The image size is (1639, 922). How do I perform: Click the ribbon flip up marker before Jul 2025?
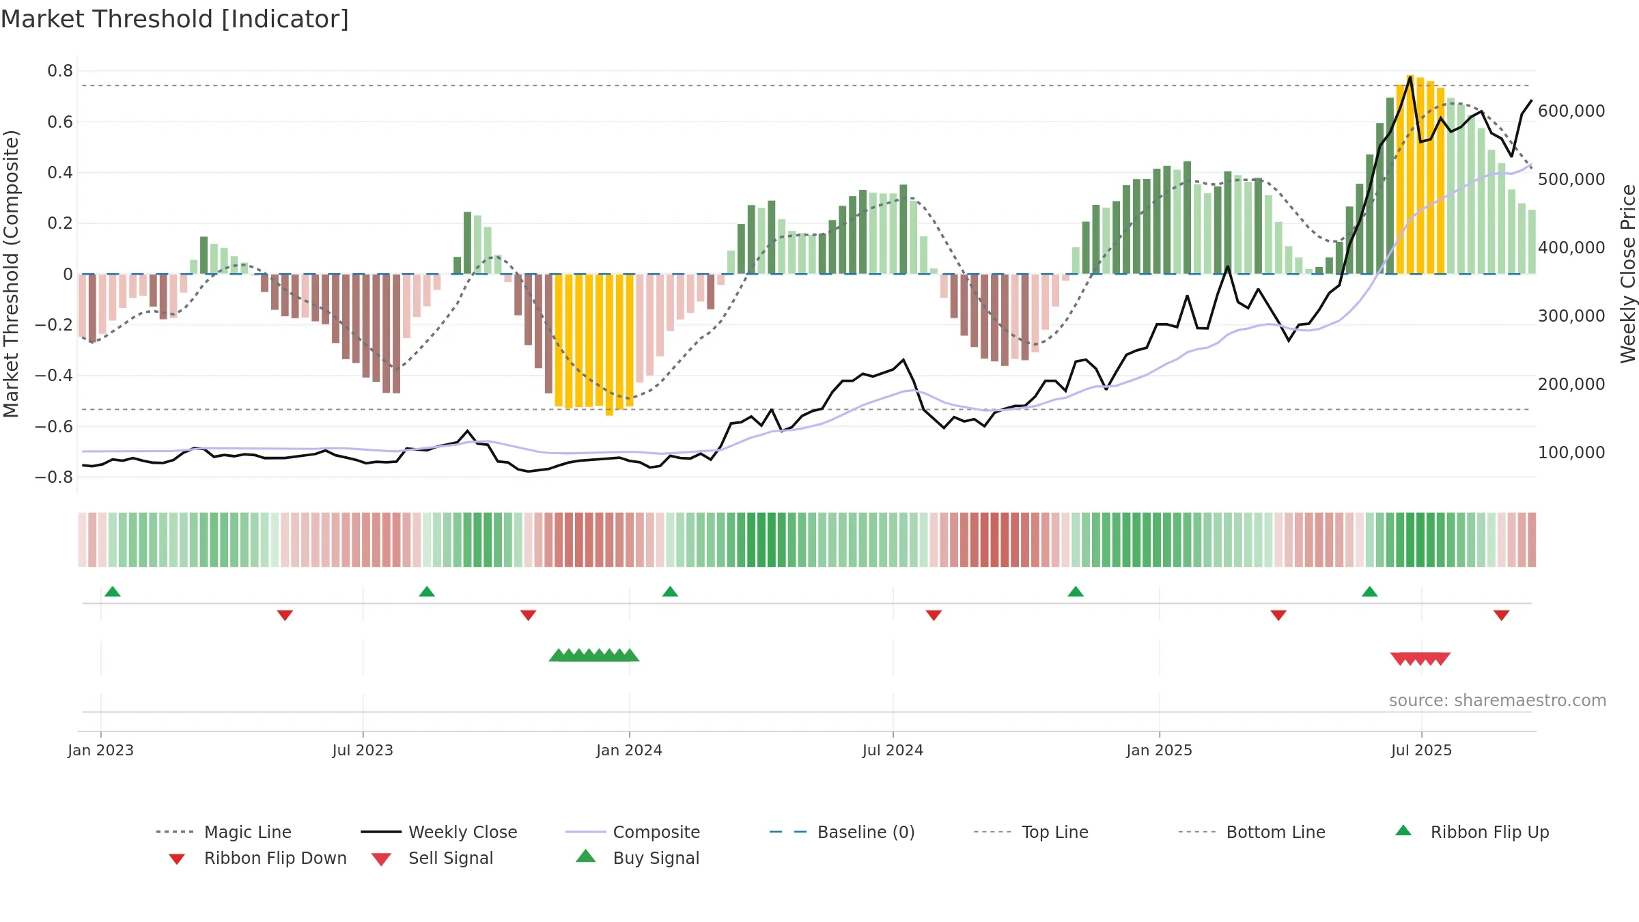(1370, 591)
